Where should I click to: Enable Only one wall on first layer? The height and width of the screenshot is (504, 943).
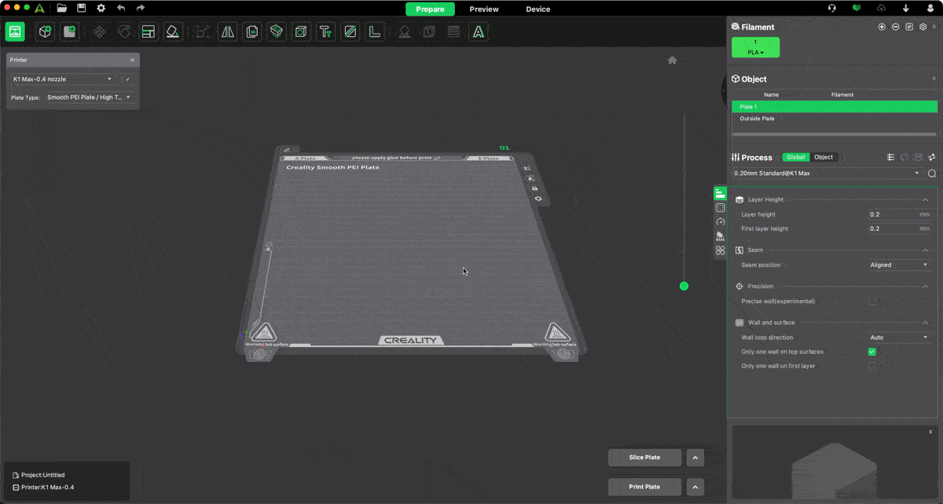(871, 366)
